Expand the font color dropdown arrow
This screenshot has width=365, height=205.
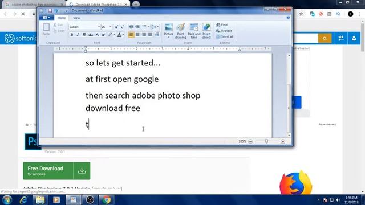pos(123,35)
